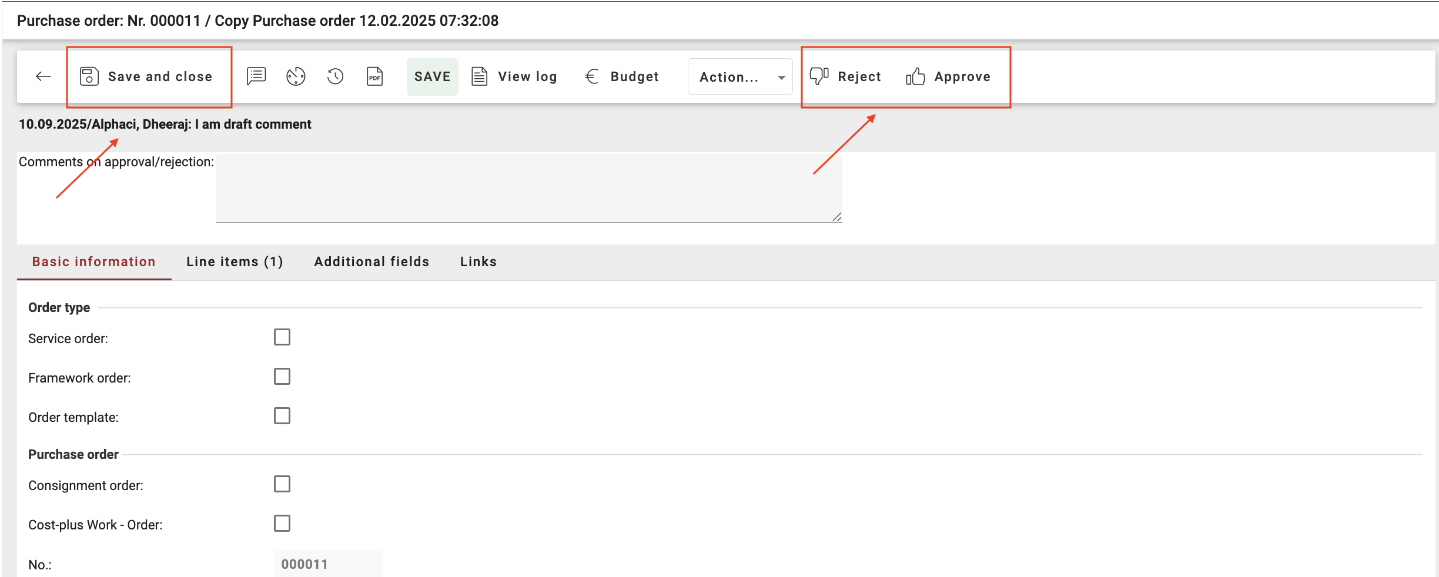Viewport: 1439px width, 577px height.
Task: Tick the Framework order checkbox
Action: [282, 377]
